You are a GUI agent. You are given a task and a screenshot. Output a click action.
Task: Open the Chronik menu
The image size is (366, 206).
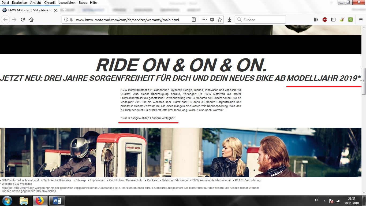tap(50, 2)
